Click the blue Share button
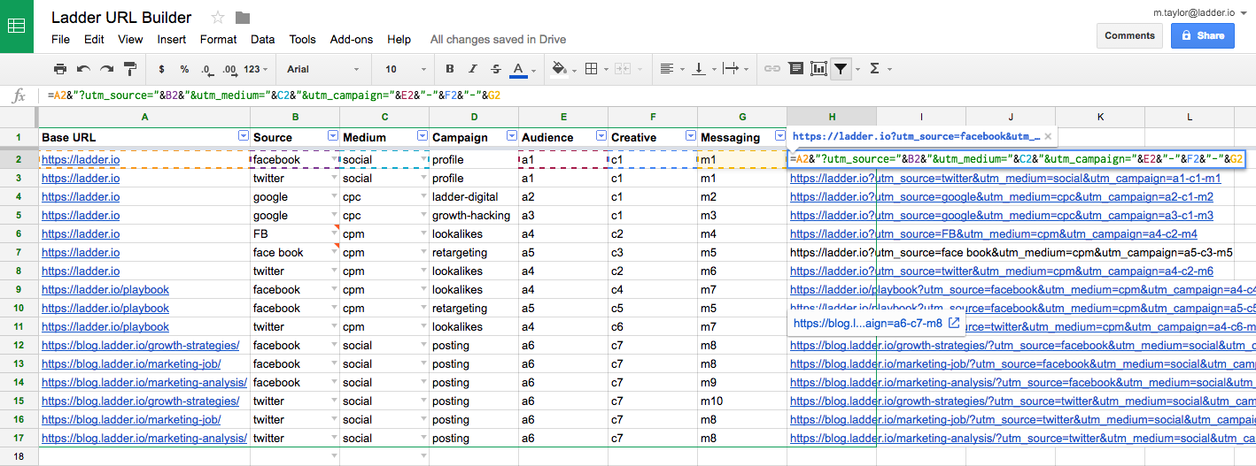Image resolution: width=1256 pixels, height=466 pixels. (x=1202, y=35)
